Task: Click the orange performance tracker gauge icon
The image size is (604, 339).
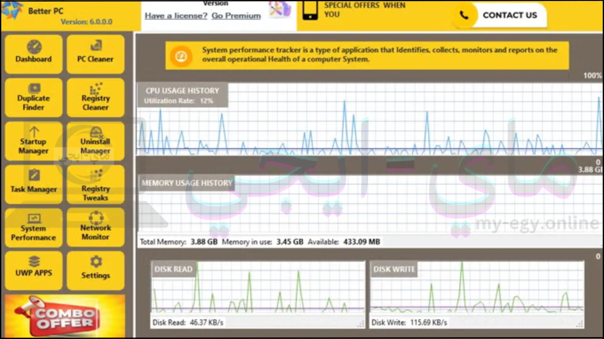Action: pos(181,56)
